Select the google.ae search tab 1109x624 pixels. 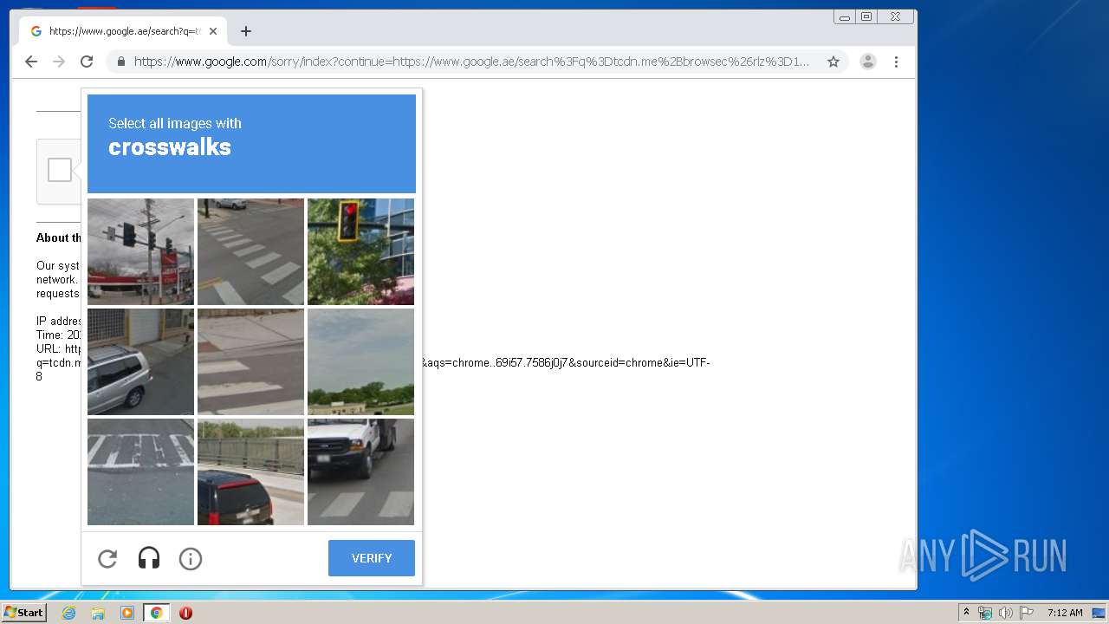[x=123, y=31]
